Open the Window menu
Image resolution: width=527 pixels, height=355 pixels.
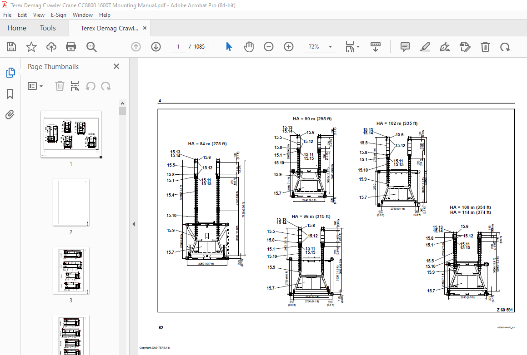[x=83, y=15]
